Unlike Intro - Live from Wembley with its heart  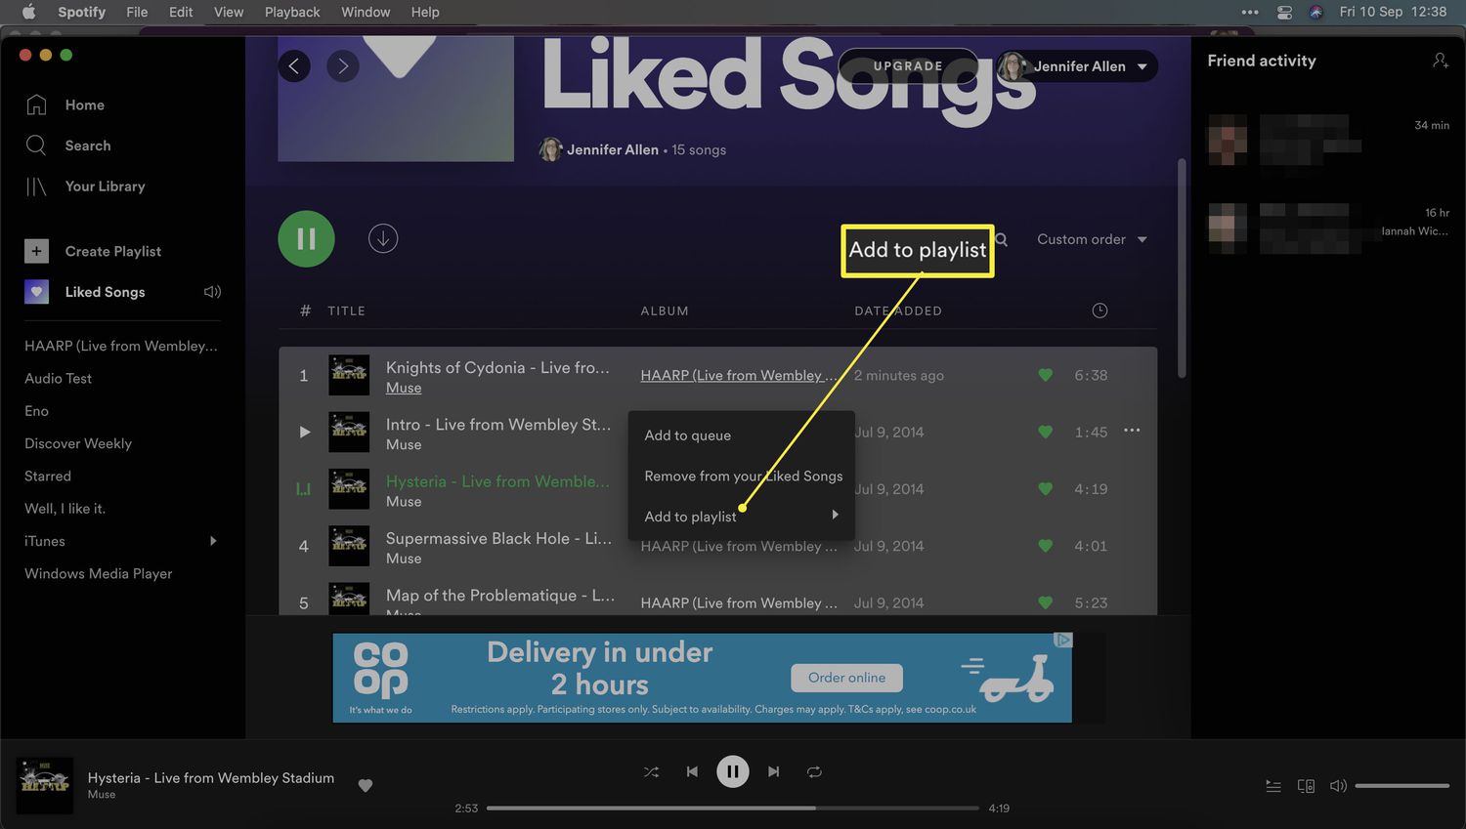point(1045,432)
